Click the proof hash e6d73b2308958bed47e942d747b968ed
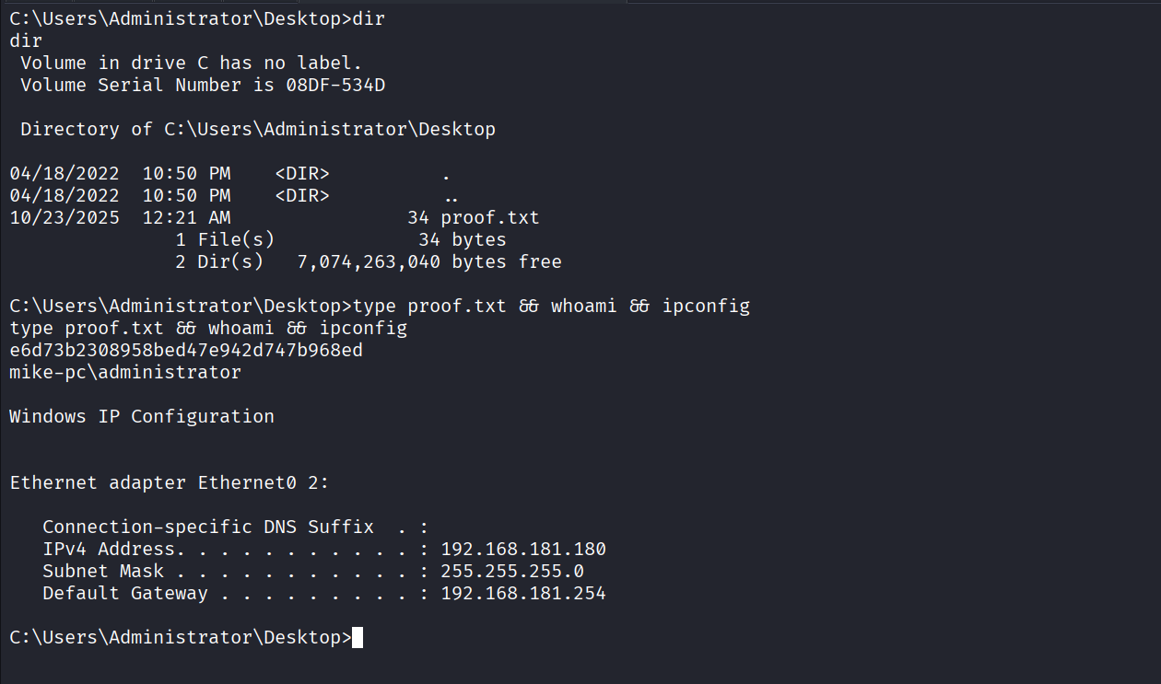Image resolution: width=1161 pixels, height=684 pixels. pos(185,351)
